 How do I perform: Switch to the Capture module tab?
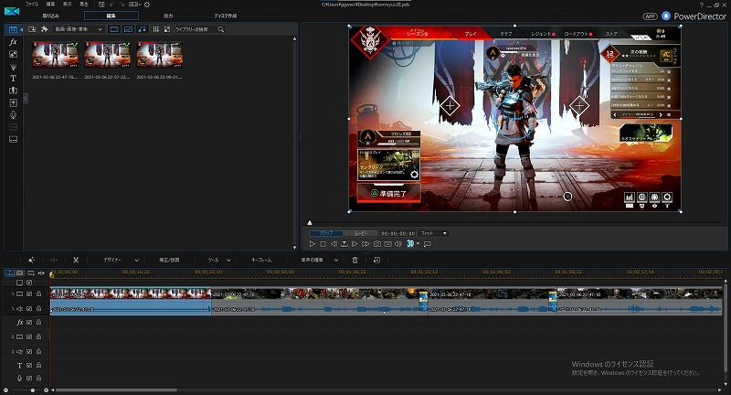pyautogui.click(x=50, y=16)
